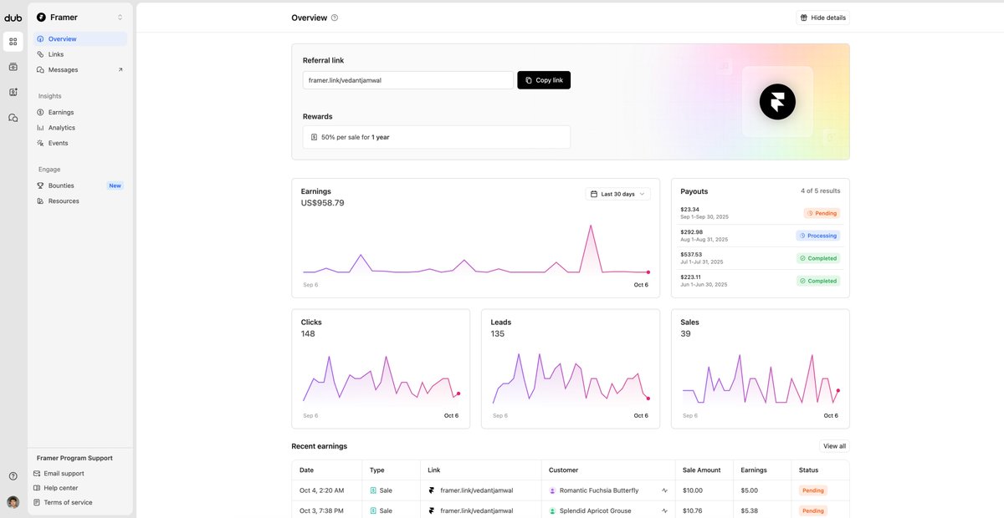1004x518 pixels.
Task: Open the payouts wallet icon in left rail
Action: tap(13, 67)
